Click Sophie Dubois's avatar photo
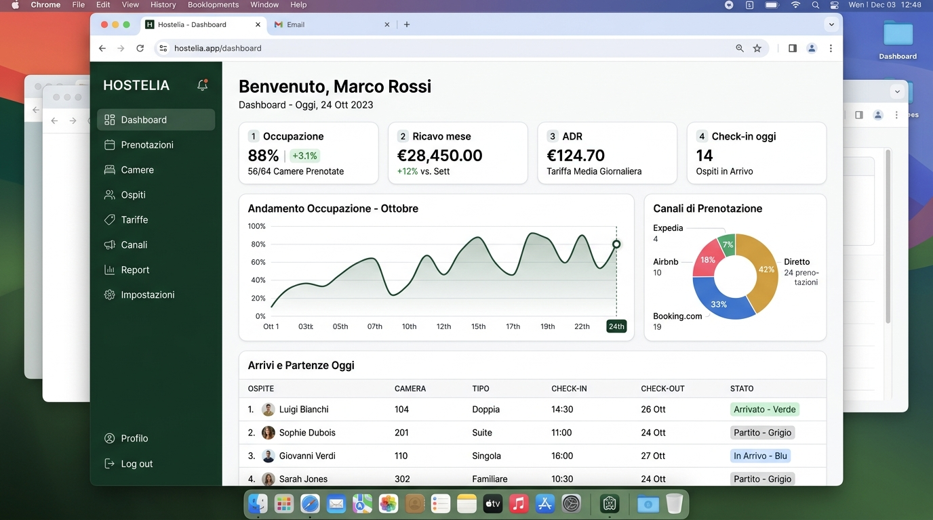This screenshot has height=520, width=933. click(x=269, y=433)
